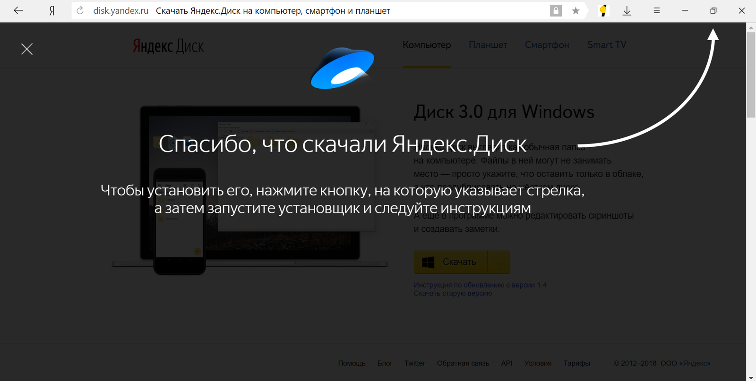
Task: Open downloads via the download arrow icon
Action: click(627, 10)
